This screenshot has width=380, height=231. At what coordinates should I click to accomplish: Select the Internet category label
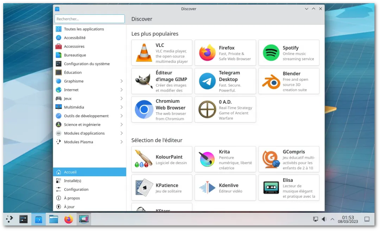click(71, 90)
